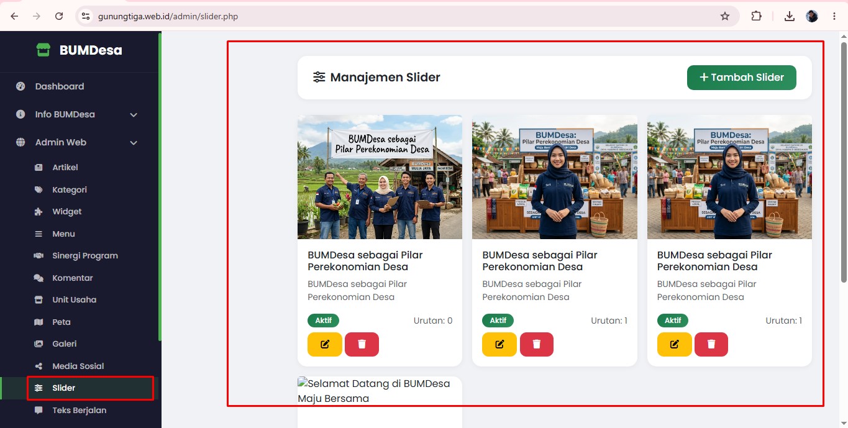Click the Komentar chat bubbles icon
This screenshot has width=848, height=428.
pyautogui.click(x=39, y=278)
